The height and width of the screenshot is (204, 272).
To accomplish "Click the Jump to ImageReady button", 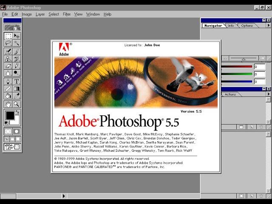I will tap(12, 147).
